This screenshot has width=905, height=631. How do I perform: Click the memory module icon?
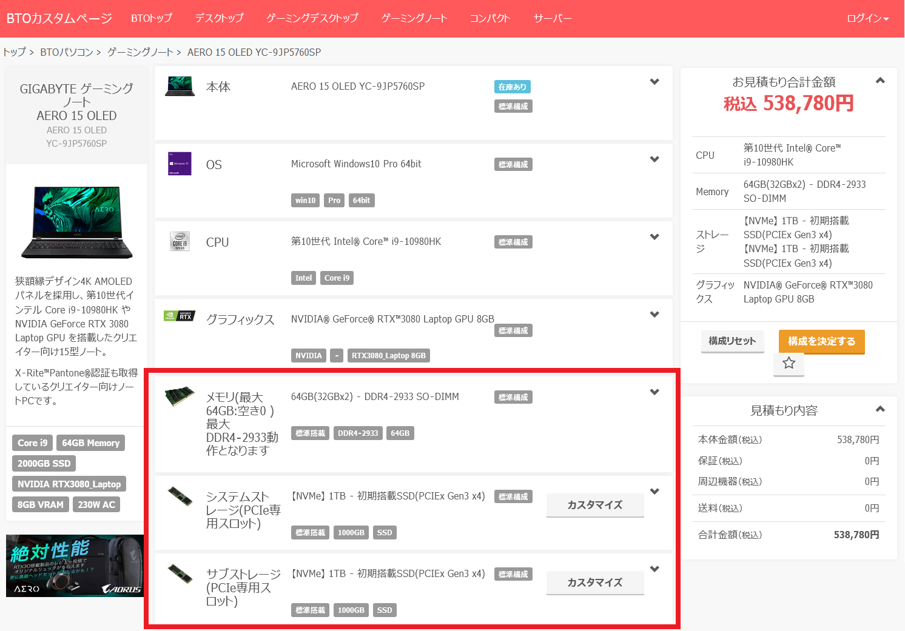[180, 396]
